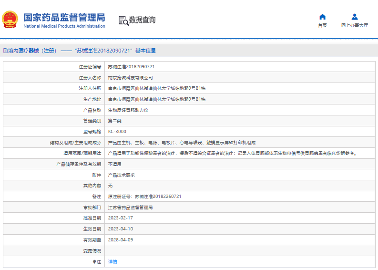The image size is (378, 270).
Task: Go to 首页 via house icon
Action: pyautogui.click(x=322, y=17)
